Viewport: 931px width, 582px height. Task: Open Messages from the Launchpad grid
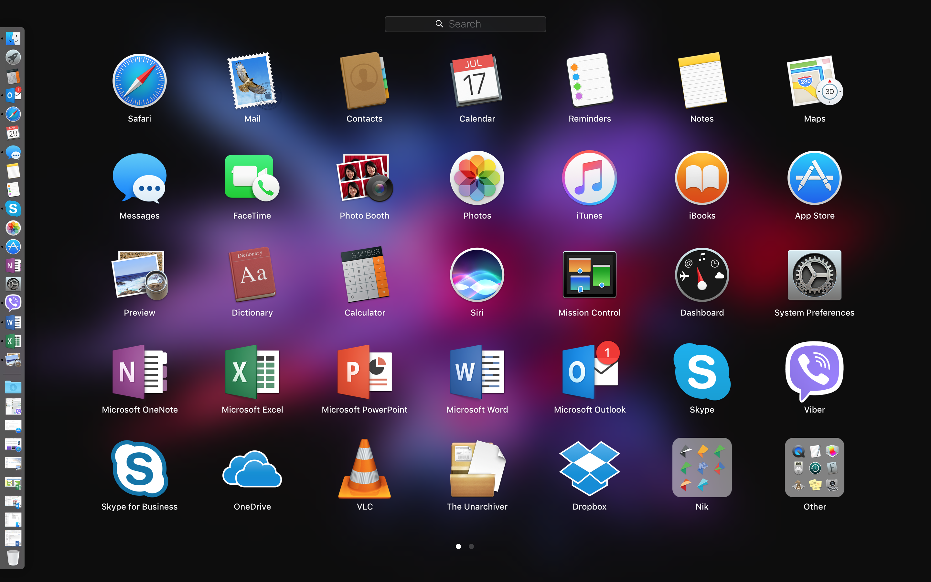pyautogui.click(x=139, y=178)
